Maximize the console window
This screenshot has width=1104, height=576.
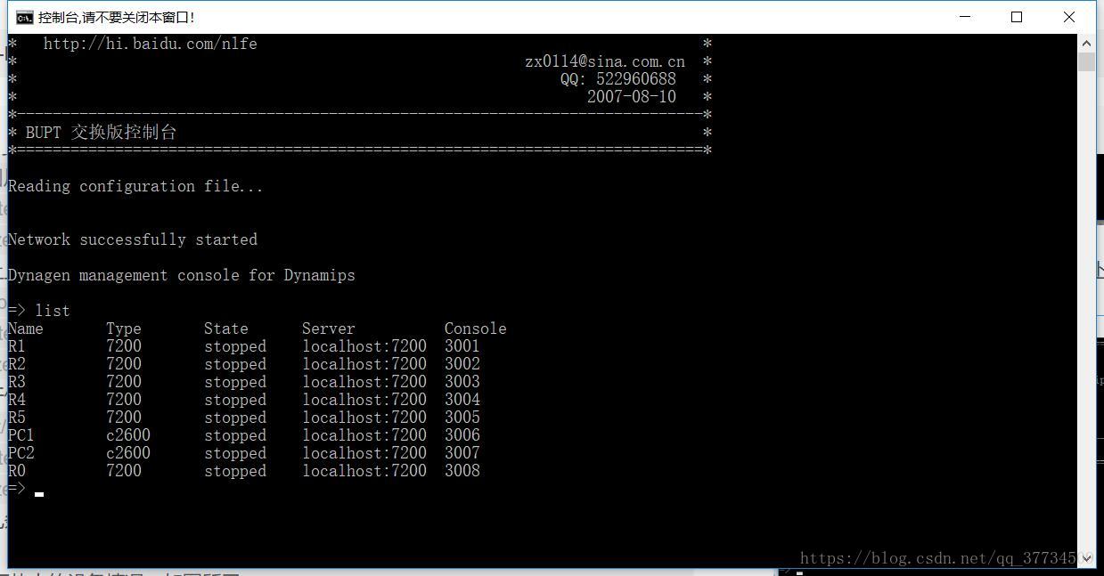coord(1017,17)
